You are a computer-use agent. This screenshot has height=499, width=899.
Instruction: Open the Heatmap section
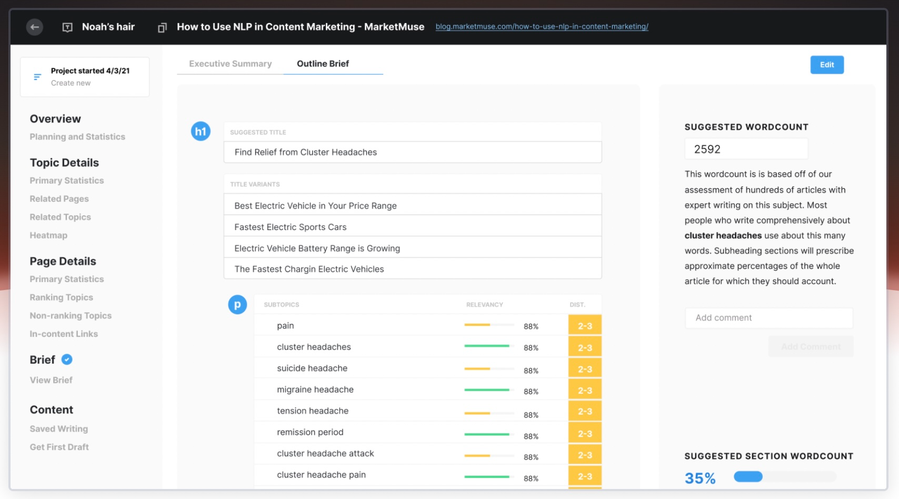pos(48,235)
